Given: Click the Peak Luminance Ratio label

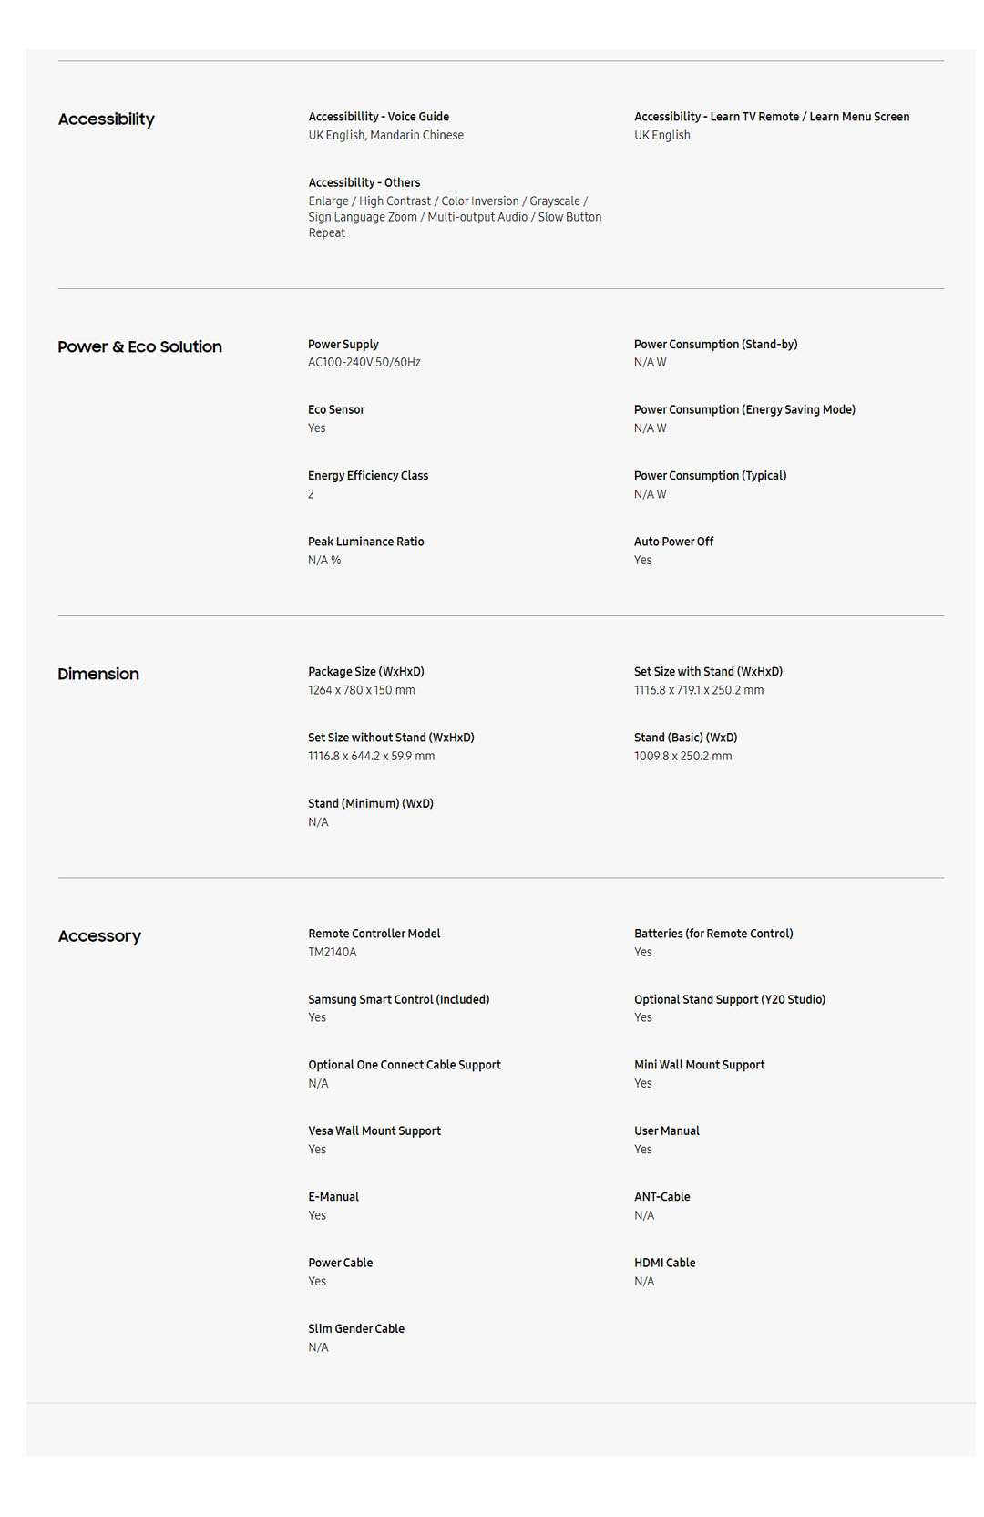Looking at the screenshot, I should pyautogui.click(x=365, y=542).
